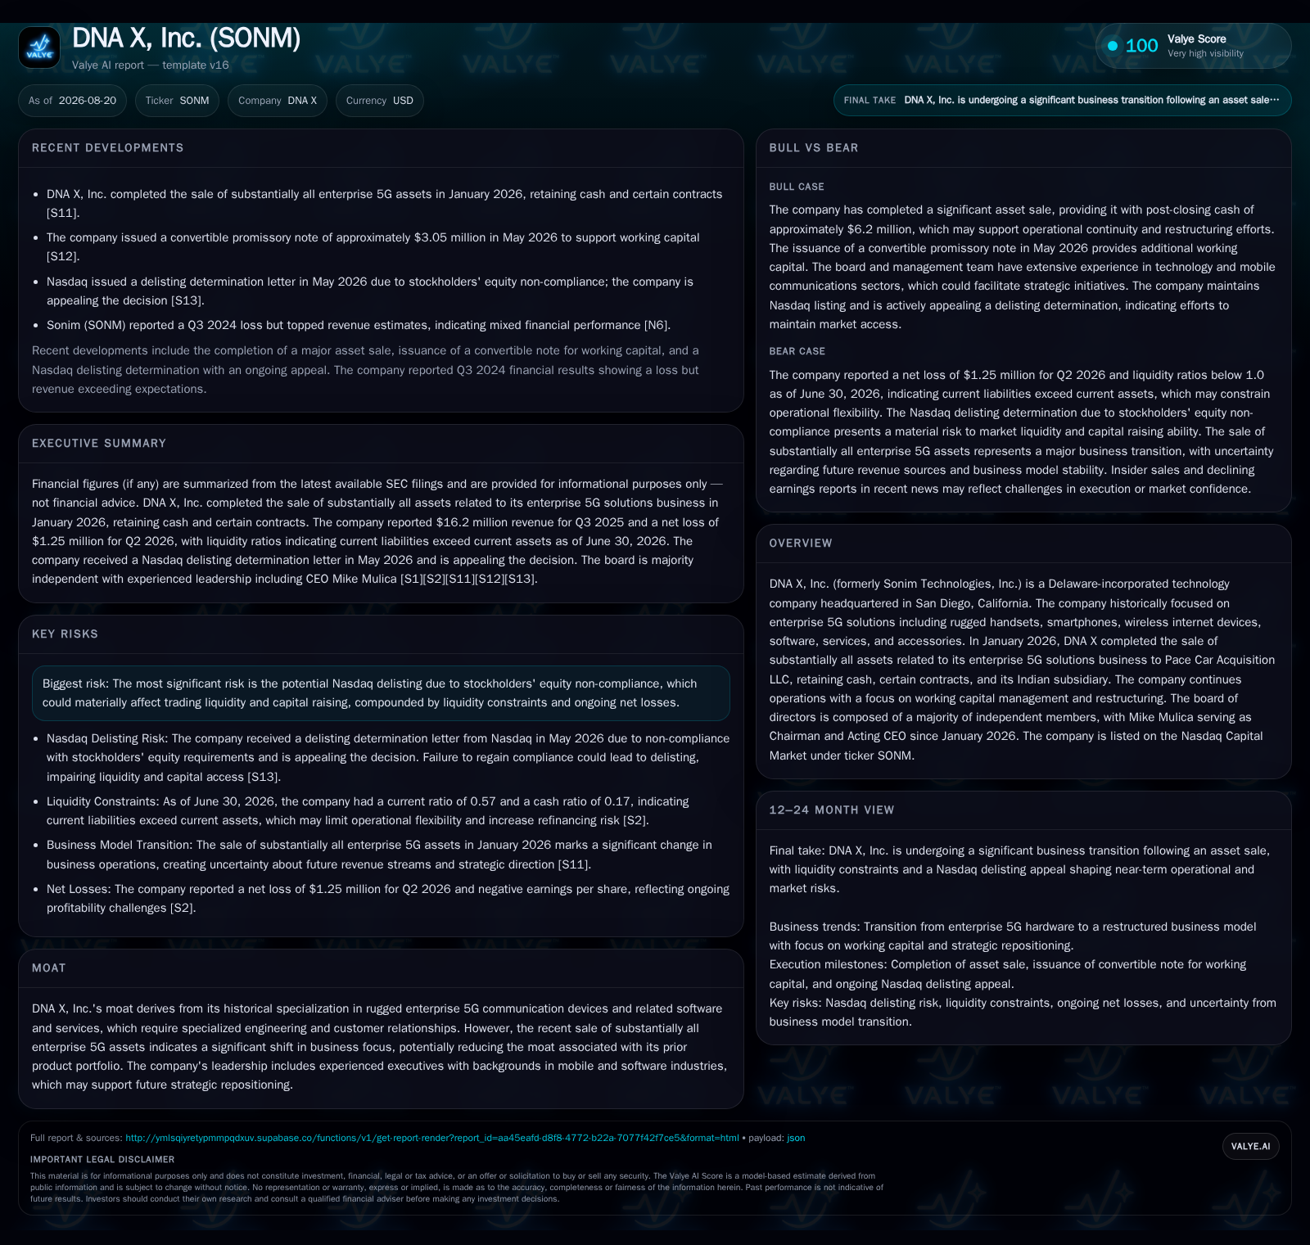Click the "Full report & sources:" label

(x=76, y=1138)
